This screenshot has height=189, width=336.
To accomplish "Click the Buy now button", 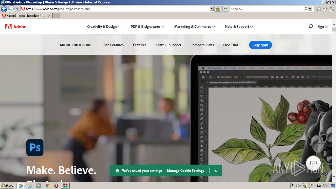I will click(260, 45).
